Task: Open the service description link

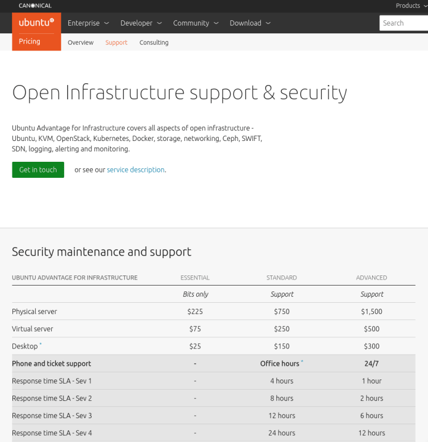Action: pyautogui.click(x=136, y=170)
